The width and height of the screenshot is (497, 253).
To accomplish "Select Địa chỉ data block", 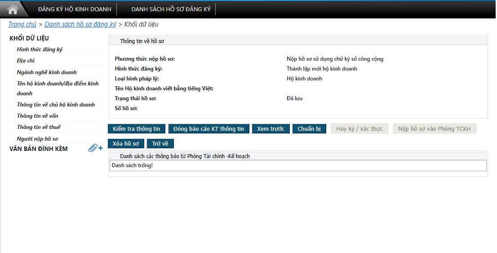I will pos(26,61).
